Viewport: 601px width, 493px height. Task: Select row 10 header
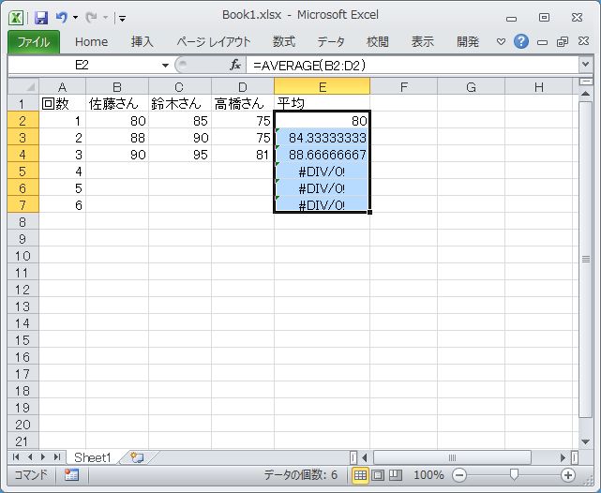(23, 256)
